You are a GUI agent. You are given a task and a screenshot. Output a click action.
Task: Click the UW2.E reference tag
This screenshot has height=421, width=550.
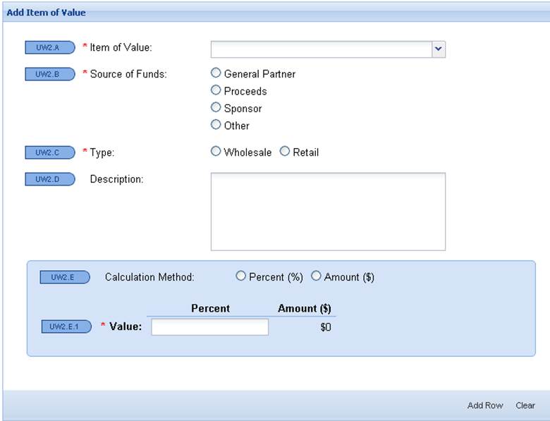click(65, 277)
